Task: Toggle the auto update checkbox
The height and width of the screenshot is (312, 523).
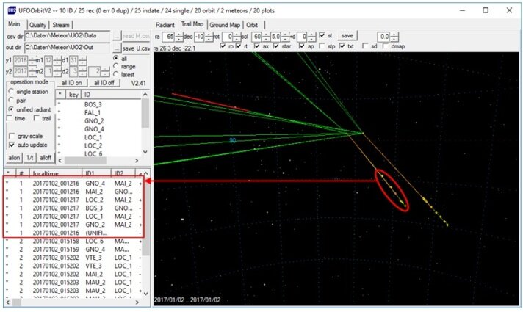Action: coord(11,145)
